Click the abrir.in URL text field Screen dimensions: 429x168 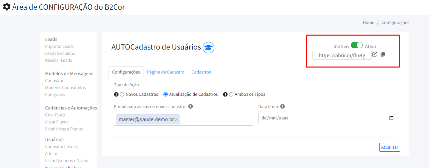click(342, 56)
